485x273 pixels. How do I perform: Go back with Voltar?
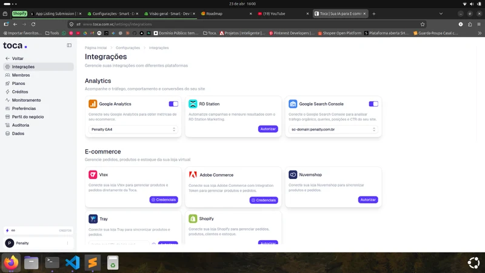(15, 58)
